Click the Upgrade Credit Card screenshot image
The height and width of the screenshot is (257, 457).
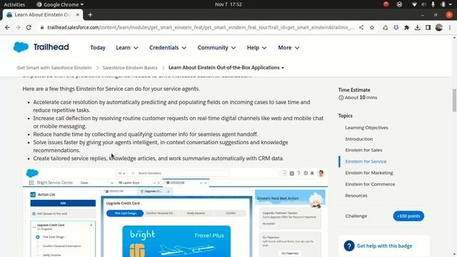point(175,213)
